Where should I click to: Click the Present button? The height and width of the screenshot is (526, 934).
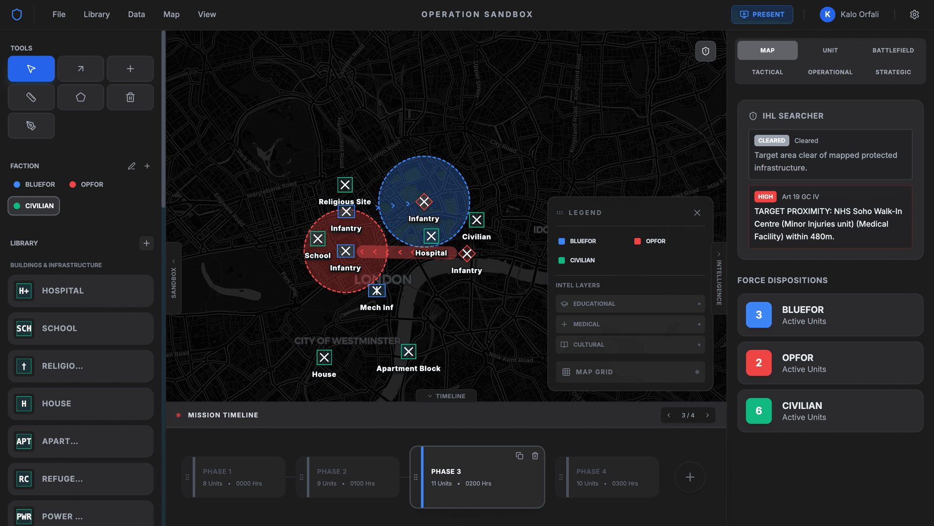[762, 14]
